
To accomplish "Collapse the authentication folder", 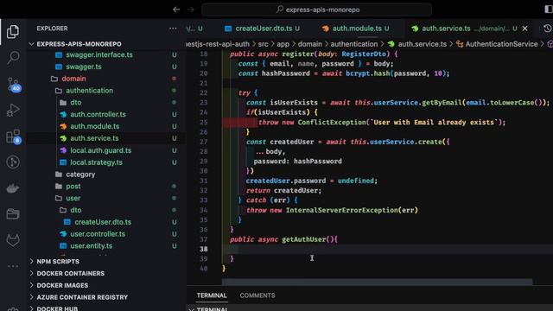I will [x=89, y=91].
